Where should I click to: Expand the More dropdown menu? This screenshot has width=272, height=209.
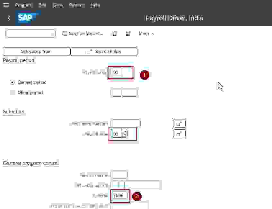[x=146, y=33]
